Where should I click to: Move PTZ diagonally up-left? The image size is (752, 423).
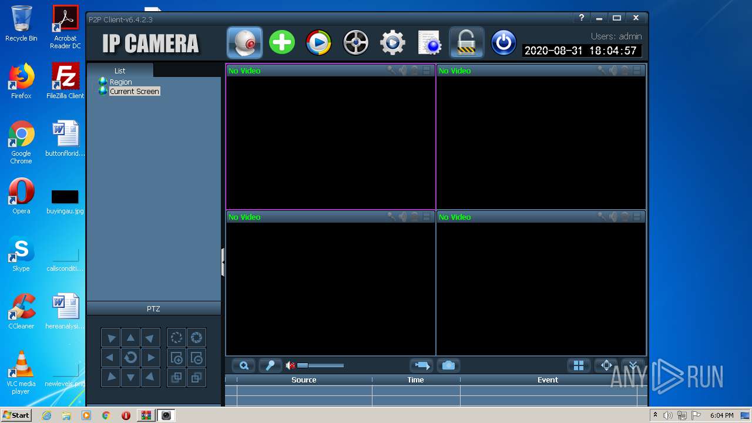(x=110, y=338)
